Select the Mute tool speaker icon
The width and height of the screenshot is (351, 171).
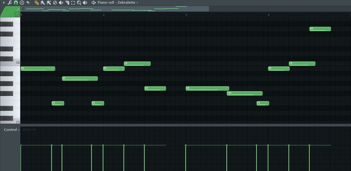pos(61,3)
